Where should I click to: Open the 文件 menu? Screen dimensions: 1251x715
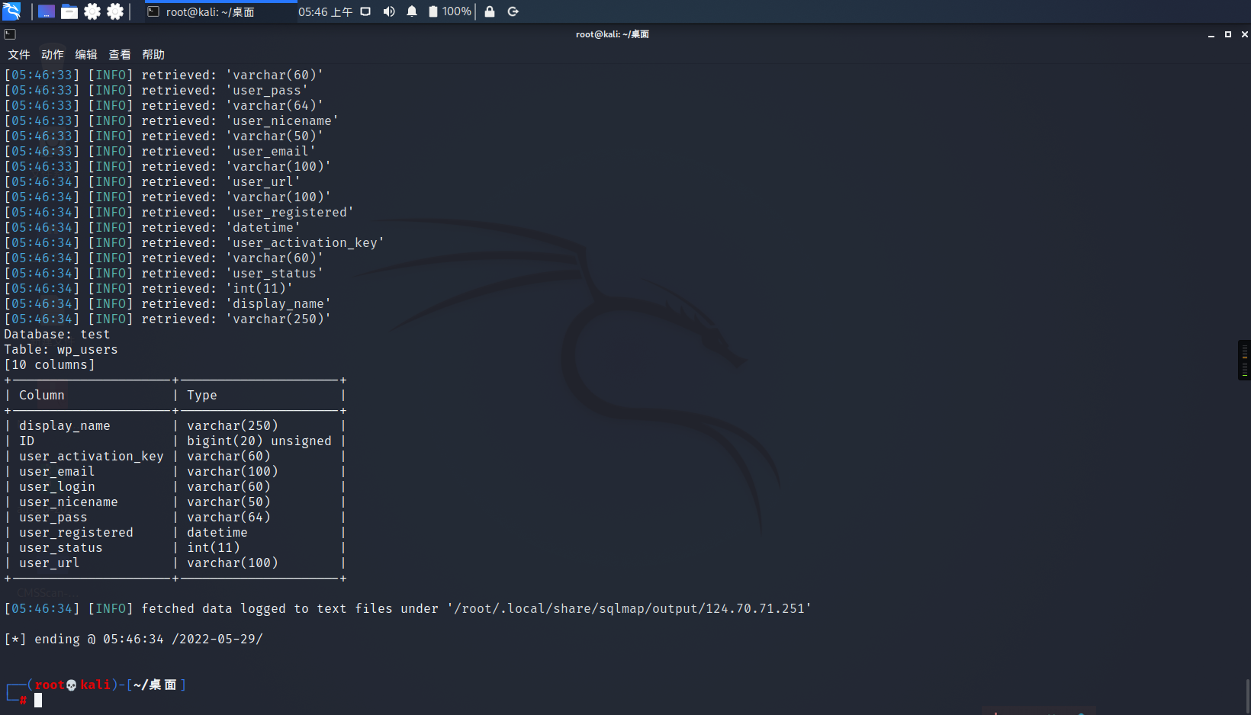coord(19,54)
